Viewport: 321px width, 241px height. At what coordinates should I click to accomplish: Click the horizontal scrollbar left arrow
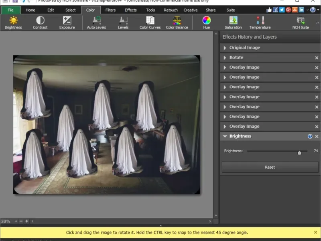[33, 221]
